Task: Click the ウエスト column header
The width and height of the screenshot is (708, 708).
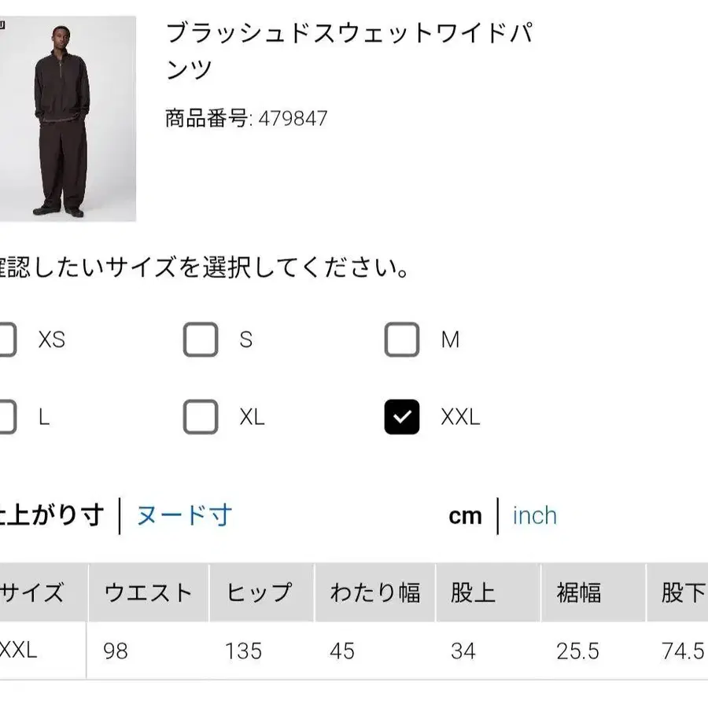Action: (149, 592)
